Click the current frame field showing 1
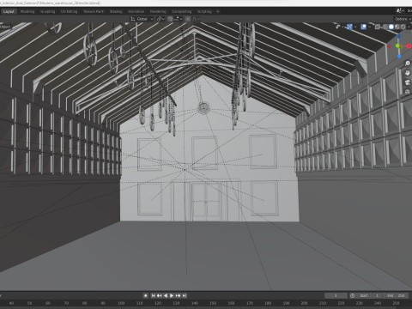The height and width of the screenshot is (309, 412). pos(336,295)
